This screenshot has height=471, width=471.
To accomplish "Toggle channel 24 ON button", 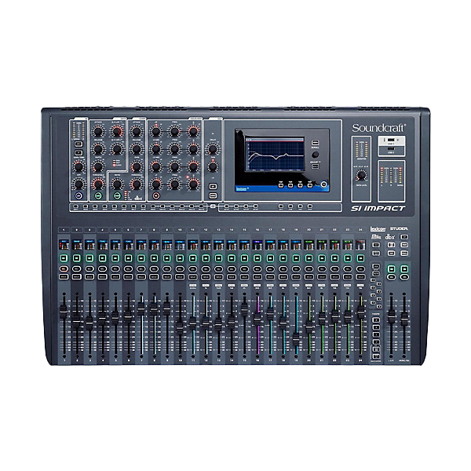I will click(361, 258).
